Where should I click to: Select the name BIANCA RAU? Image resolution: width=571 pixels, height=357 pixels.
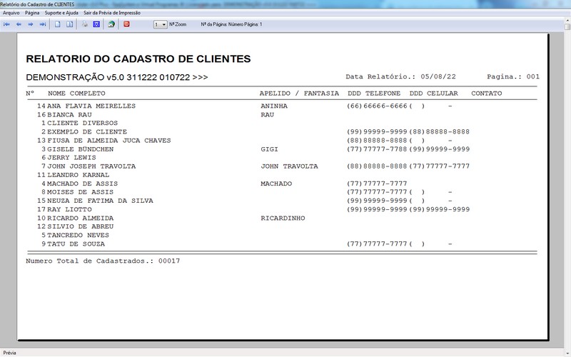[x=69, y=115]
